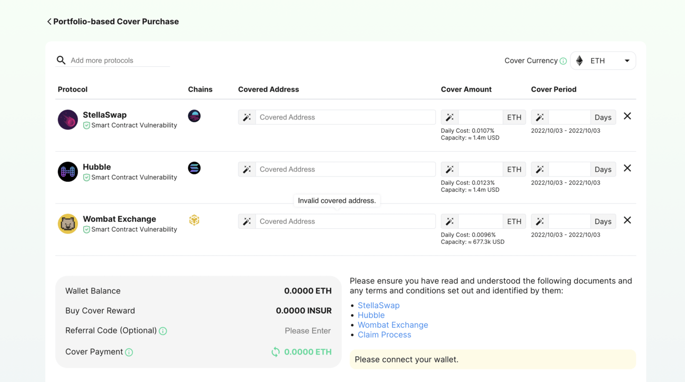Click the Covered Address column header
This screenshot has height=382, width=685.
[x=269, y=89]
